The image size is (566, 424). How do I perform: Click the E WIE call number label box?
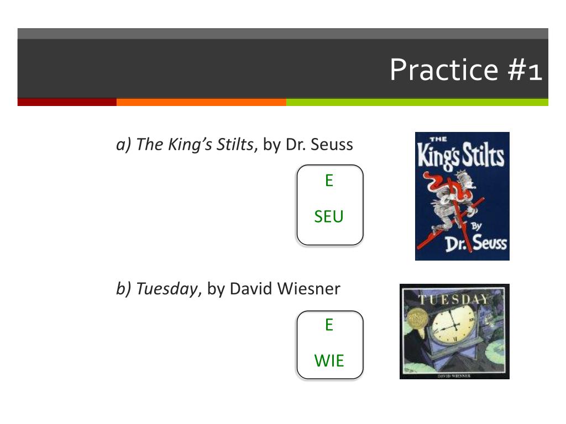point(330,344)
